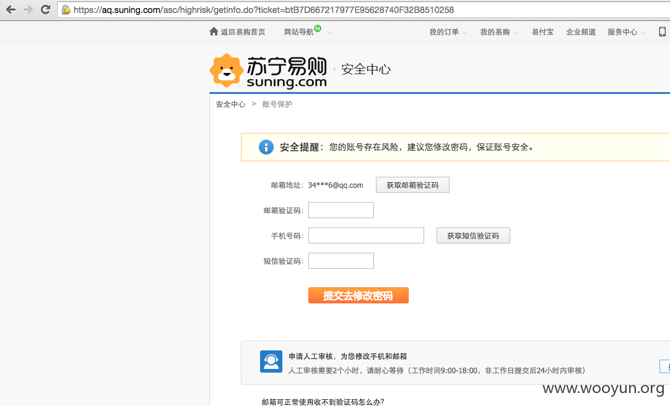The image size is (670, 406).
Task: Focus the 邮箱验证码 input field
Action: pyautogui.click(x=341, y=210)
